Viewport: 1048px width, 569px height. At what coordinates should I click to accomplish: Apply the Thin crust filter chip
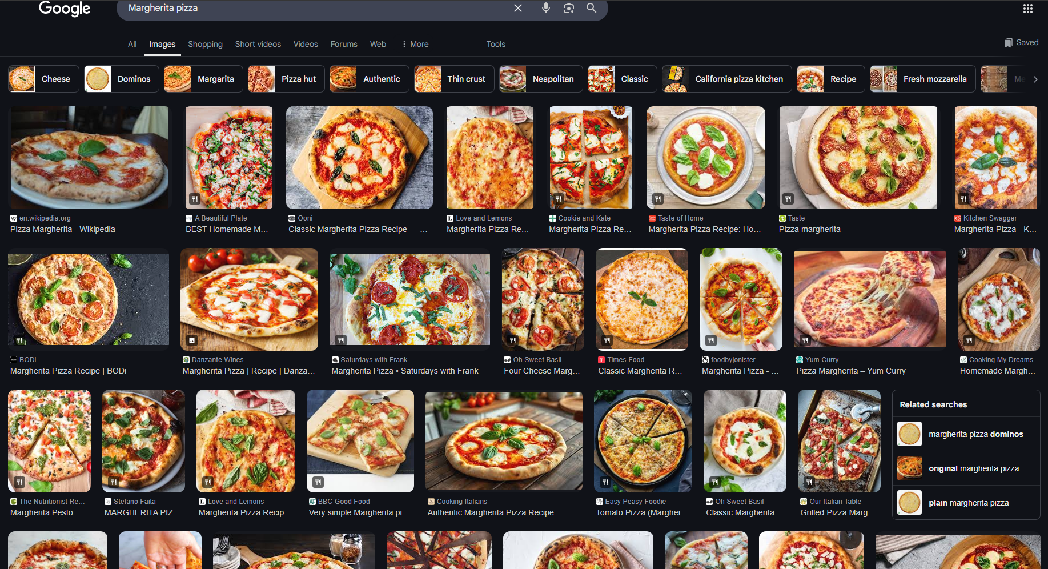point(454,79)
